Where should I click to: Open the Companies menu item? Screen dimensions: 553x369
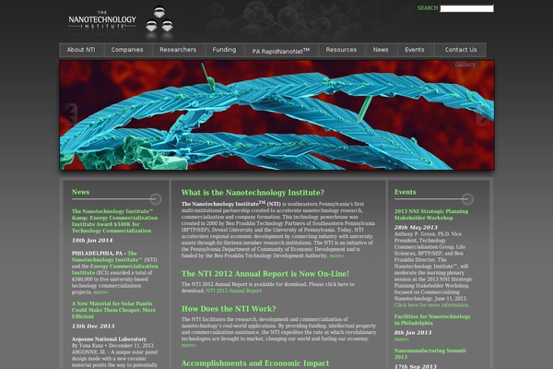coord(127,50)
